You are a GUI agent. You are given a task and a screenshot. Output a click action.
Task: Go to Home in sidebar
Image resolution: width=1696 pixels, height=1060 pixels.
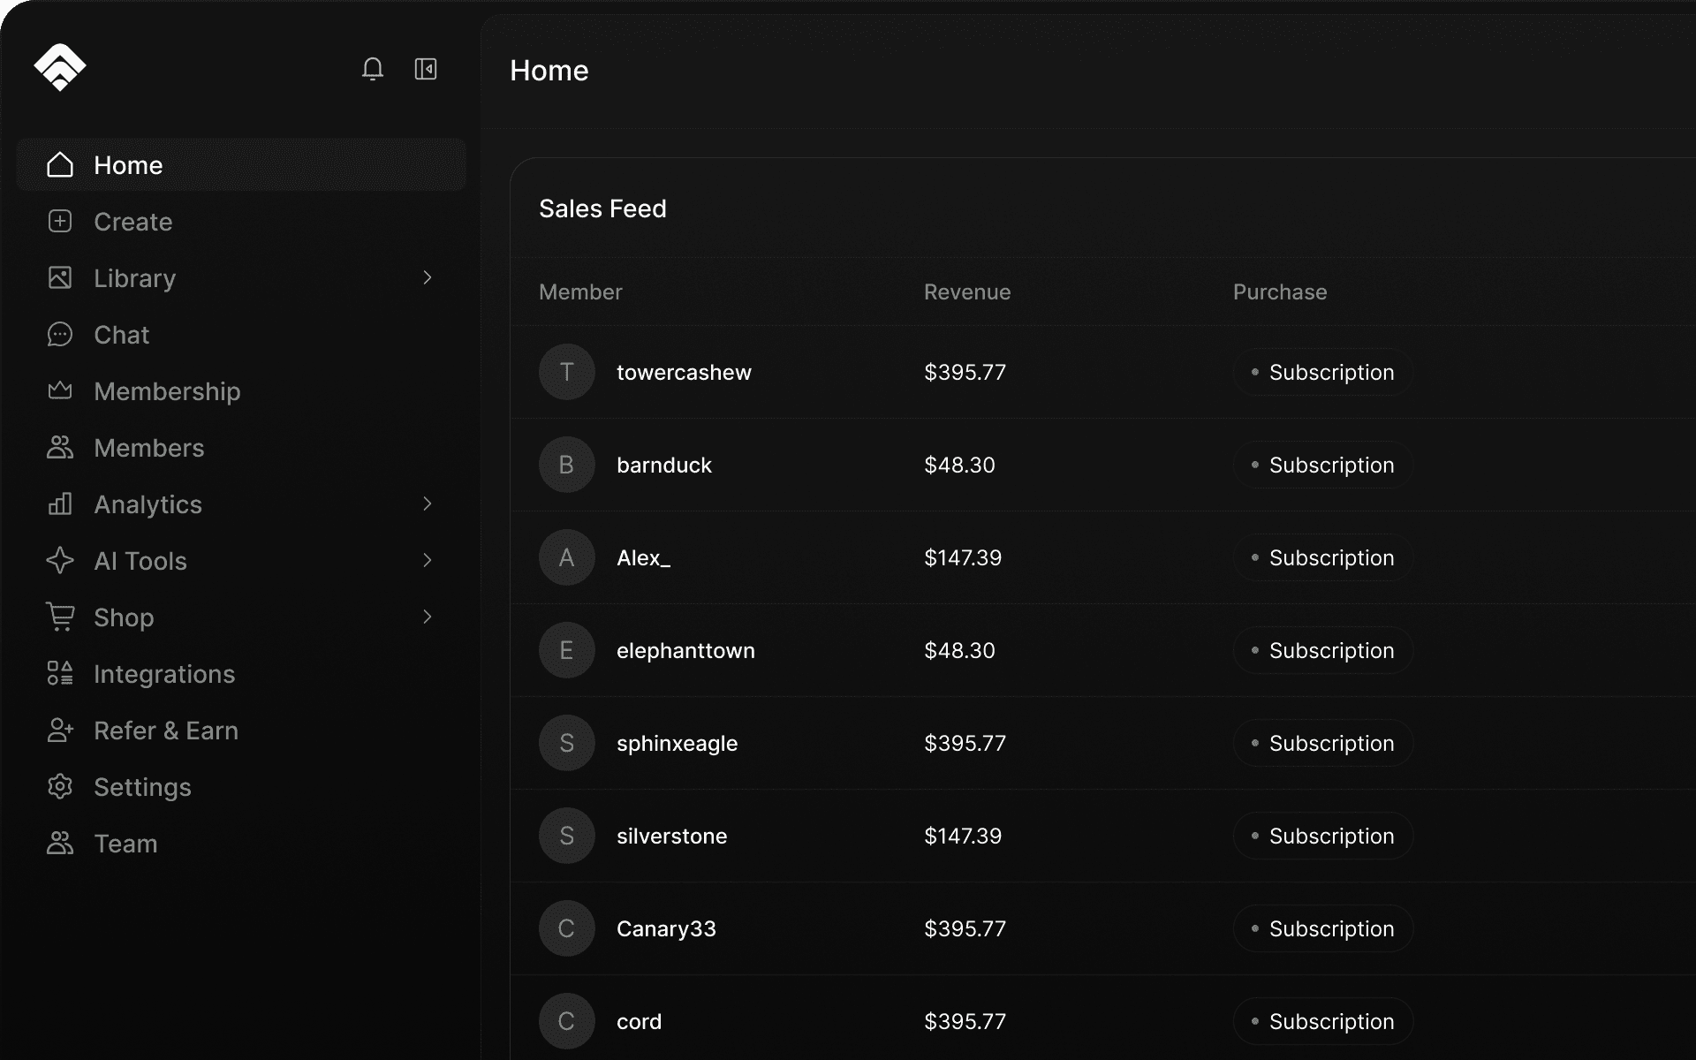click(241, 165)
